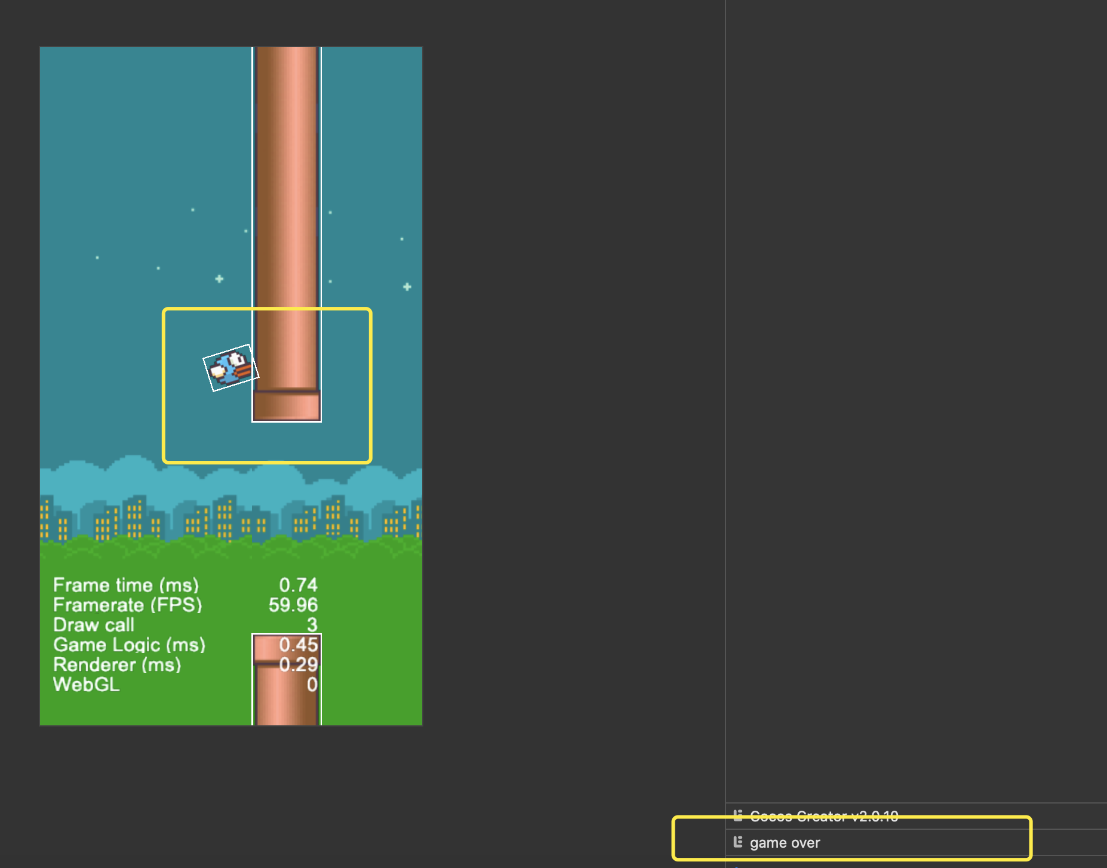Click the log icon beside Cocos Creator v2.0.10

click(738, 815)
